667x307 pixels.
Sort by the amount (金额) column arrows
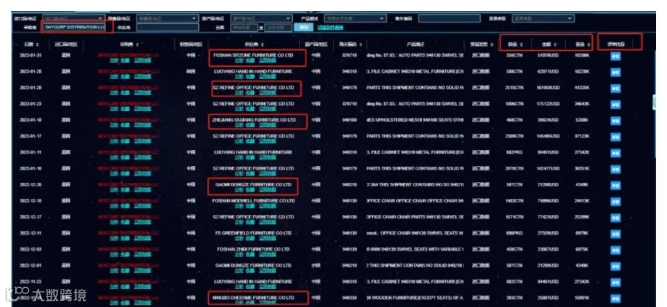pyautogui.click(x=555, y=44)
